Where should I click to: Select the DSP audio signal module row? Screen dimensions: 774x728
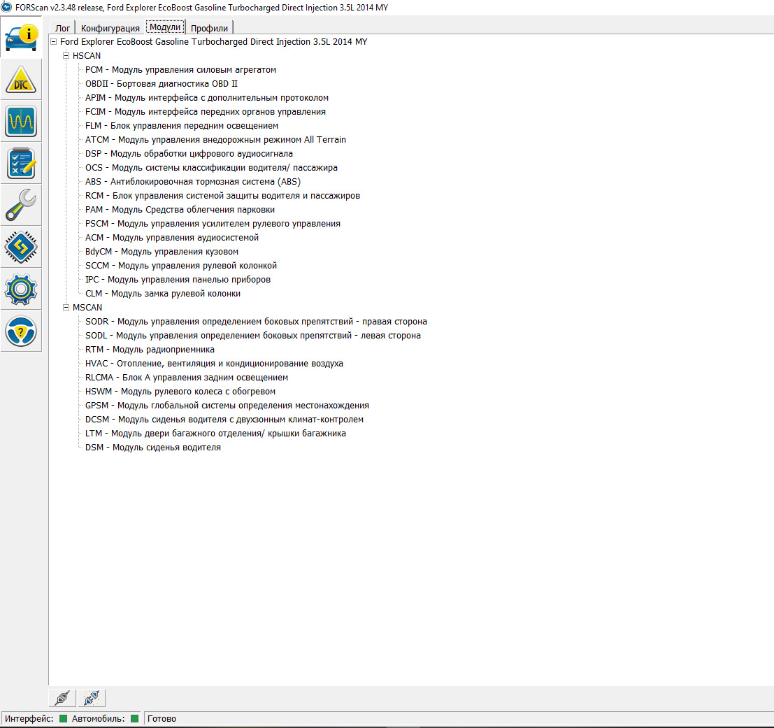point(189,153)
